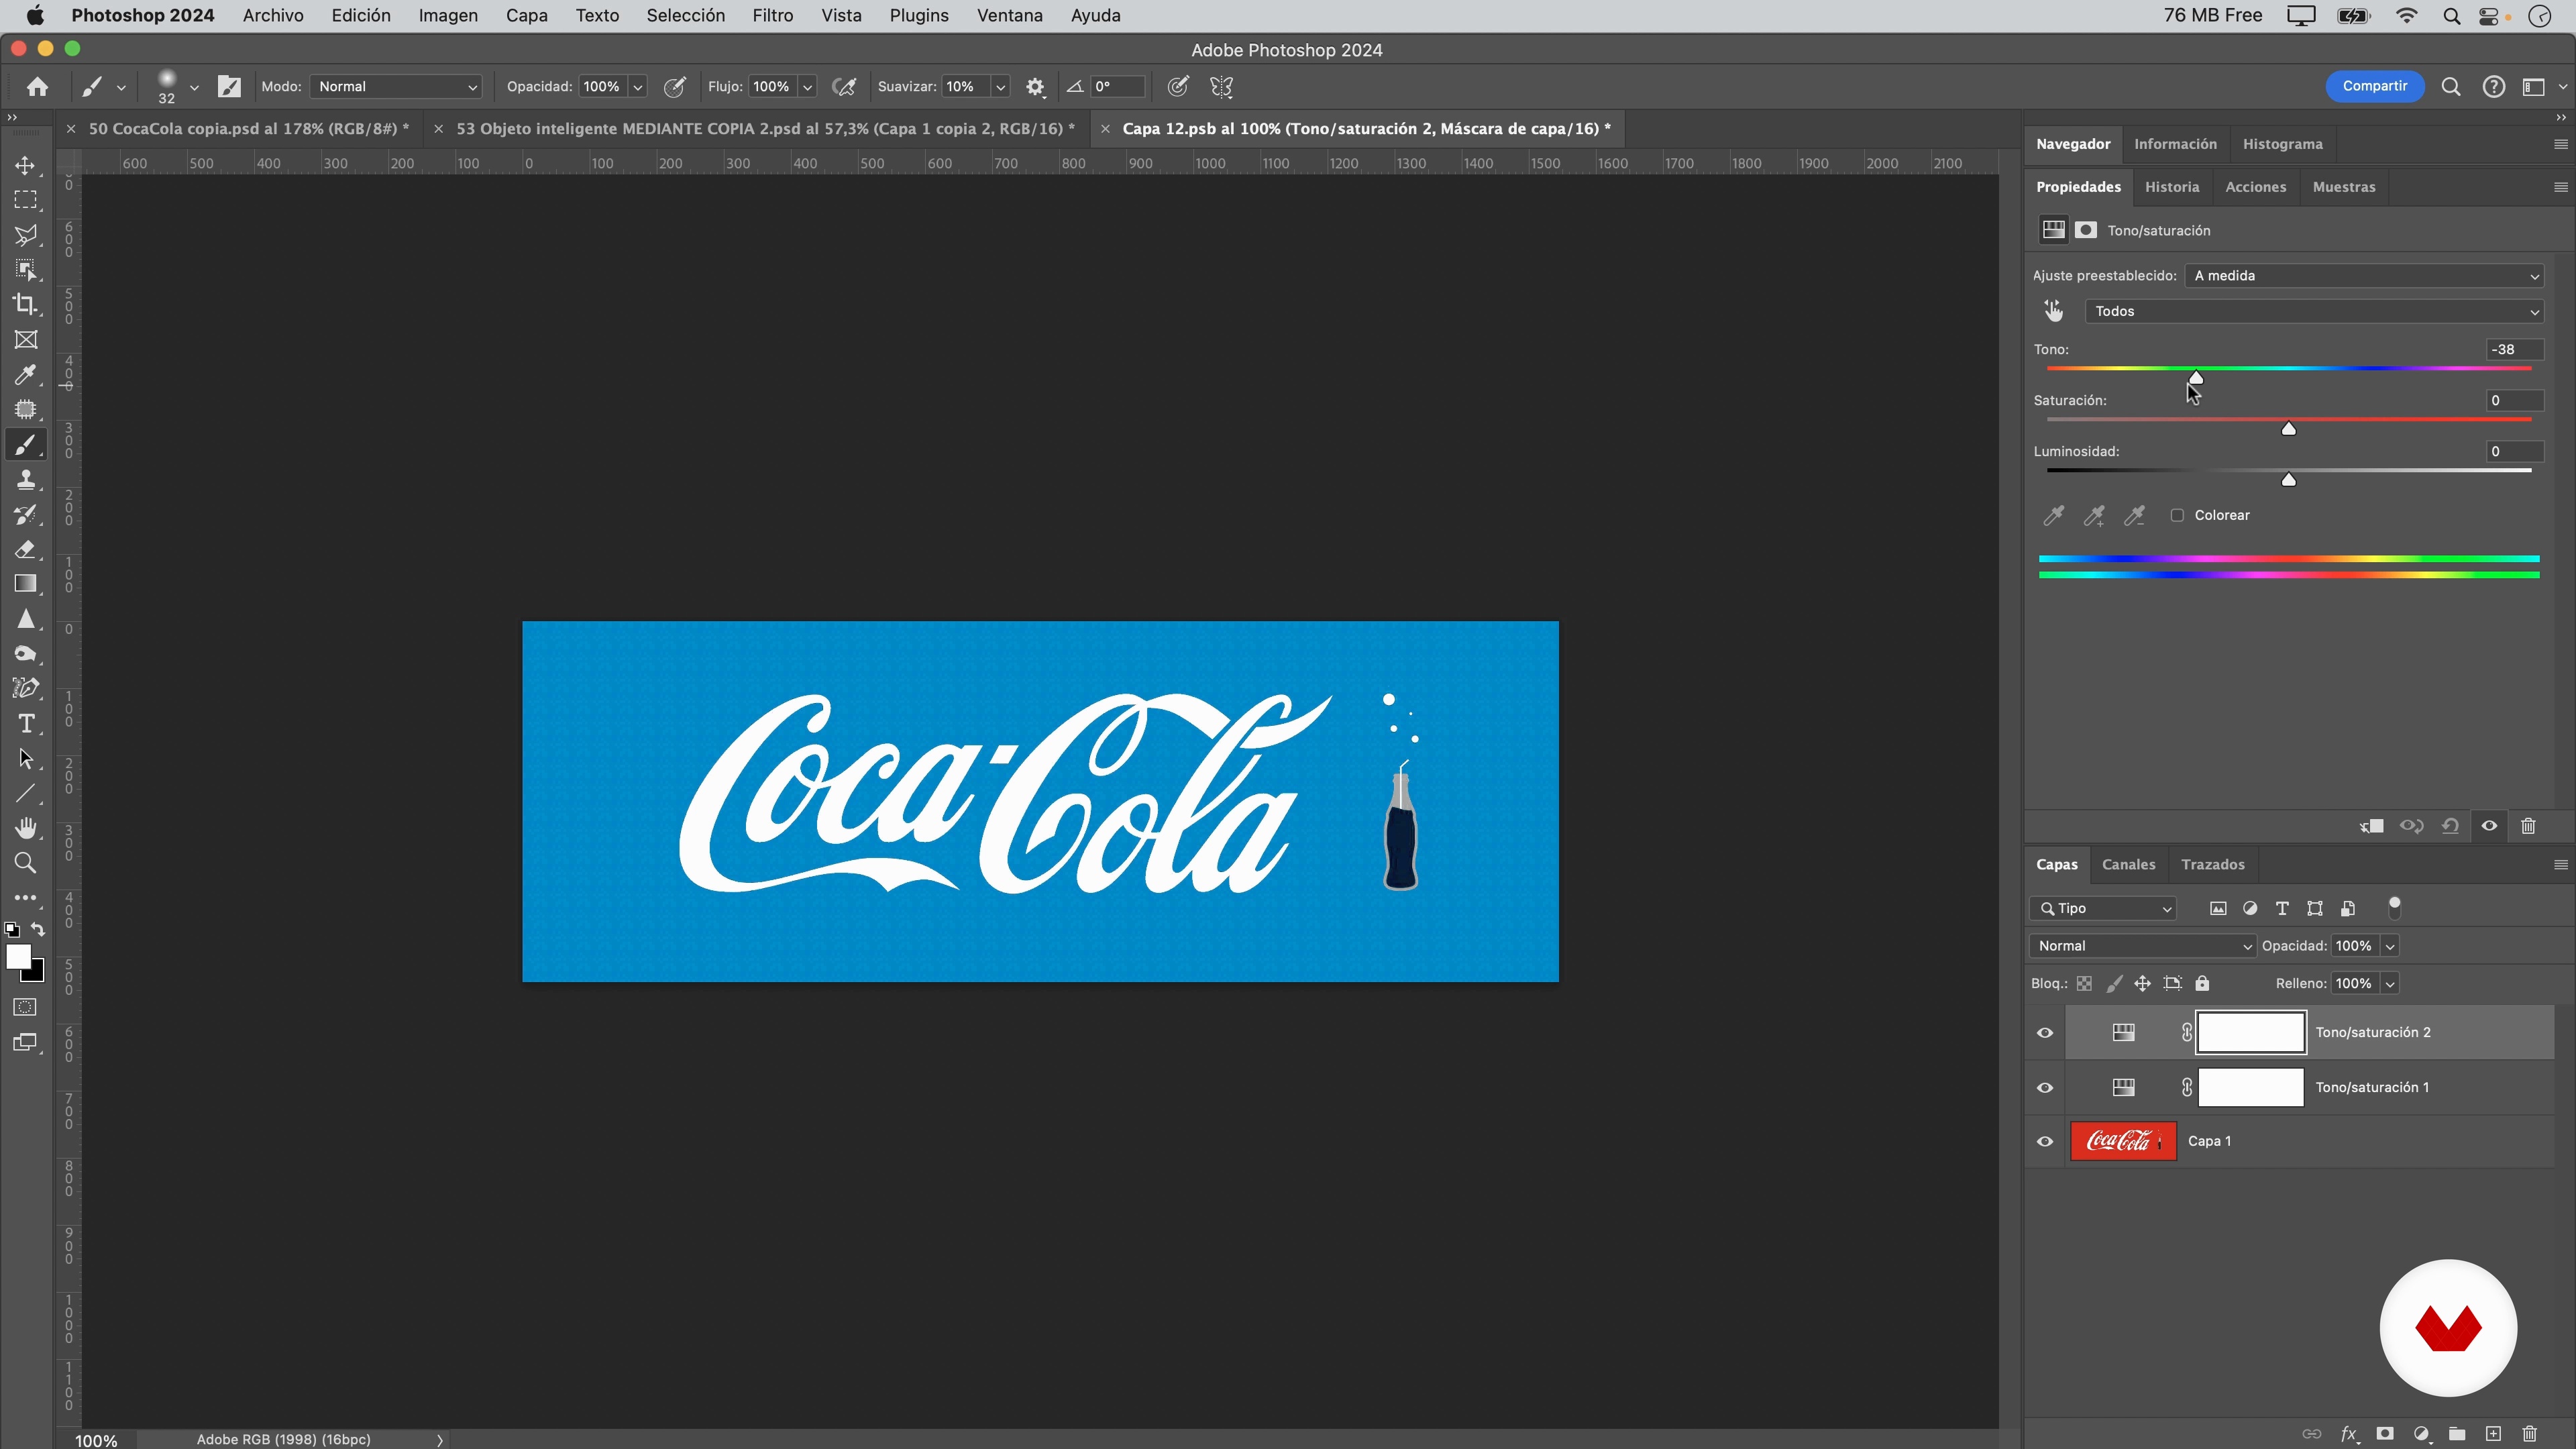Open the Filtro menu
The width and height of the screenshot is (2576, 1449).
coord(772,16)
